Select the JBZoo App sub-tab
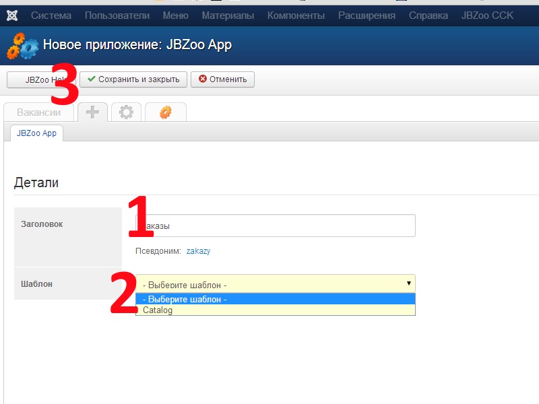Viewport: 539px width, 404px height. 36,133
